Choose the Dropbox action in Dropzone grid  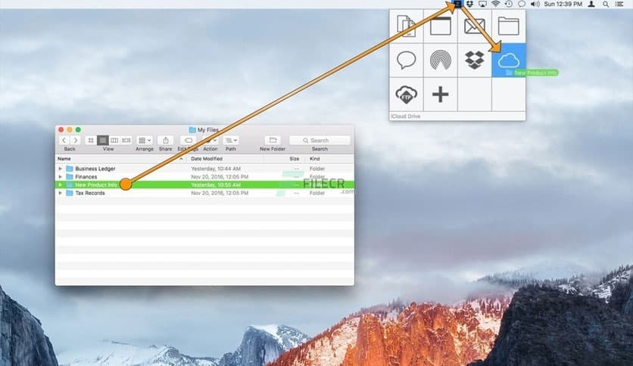coord(474,60)
